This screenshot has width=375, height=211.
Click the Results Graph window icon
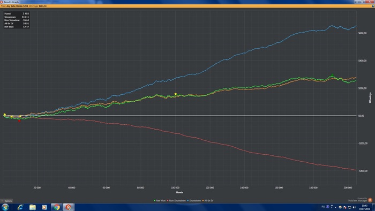[2, 2]
